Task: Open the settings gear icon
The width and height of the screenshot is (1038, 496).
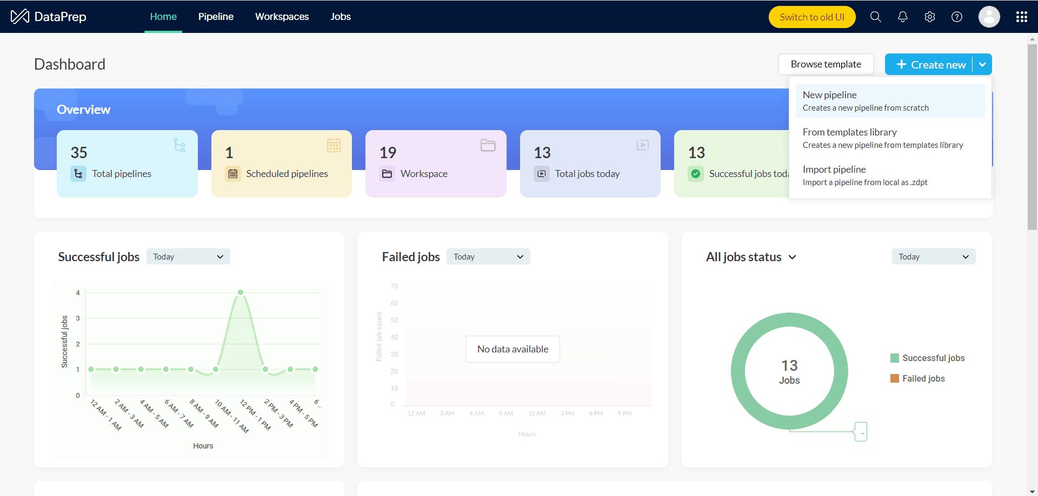Action: (x=929, y=17)
